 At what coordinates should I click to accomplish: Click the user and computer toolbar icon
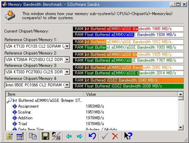56,136
